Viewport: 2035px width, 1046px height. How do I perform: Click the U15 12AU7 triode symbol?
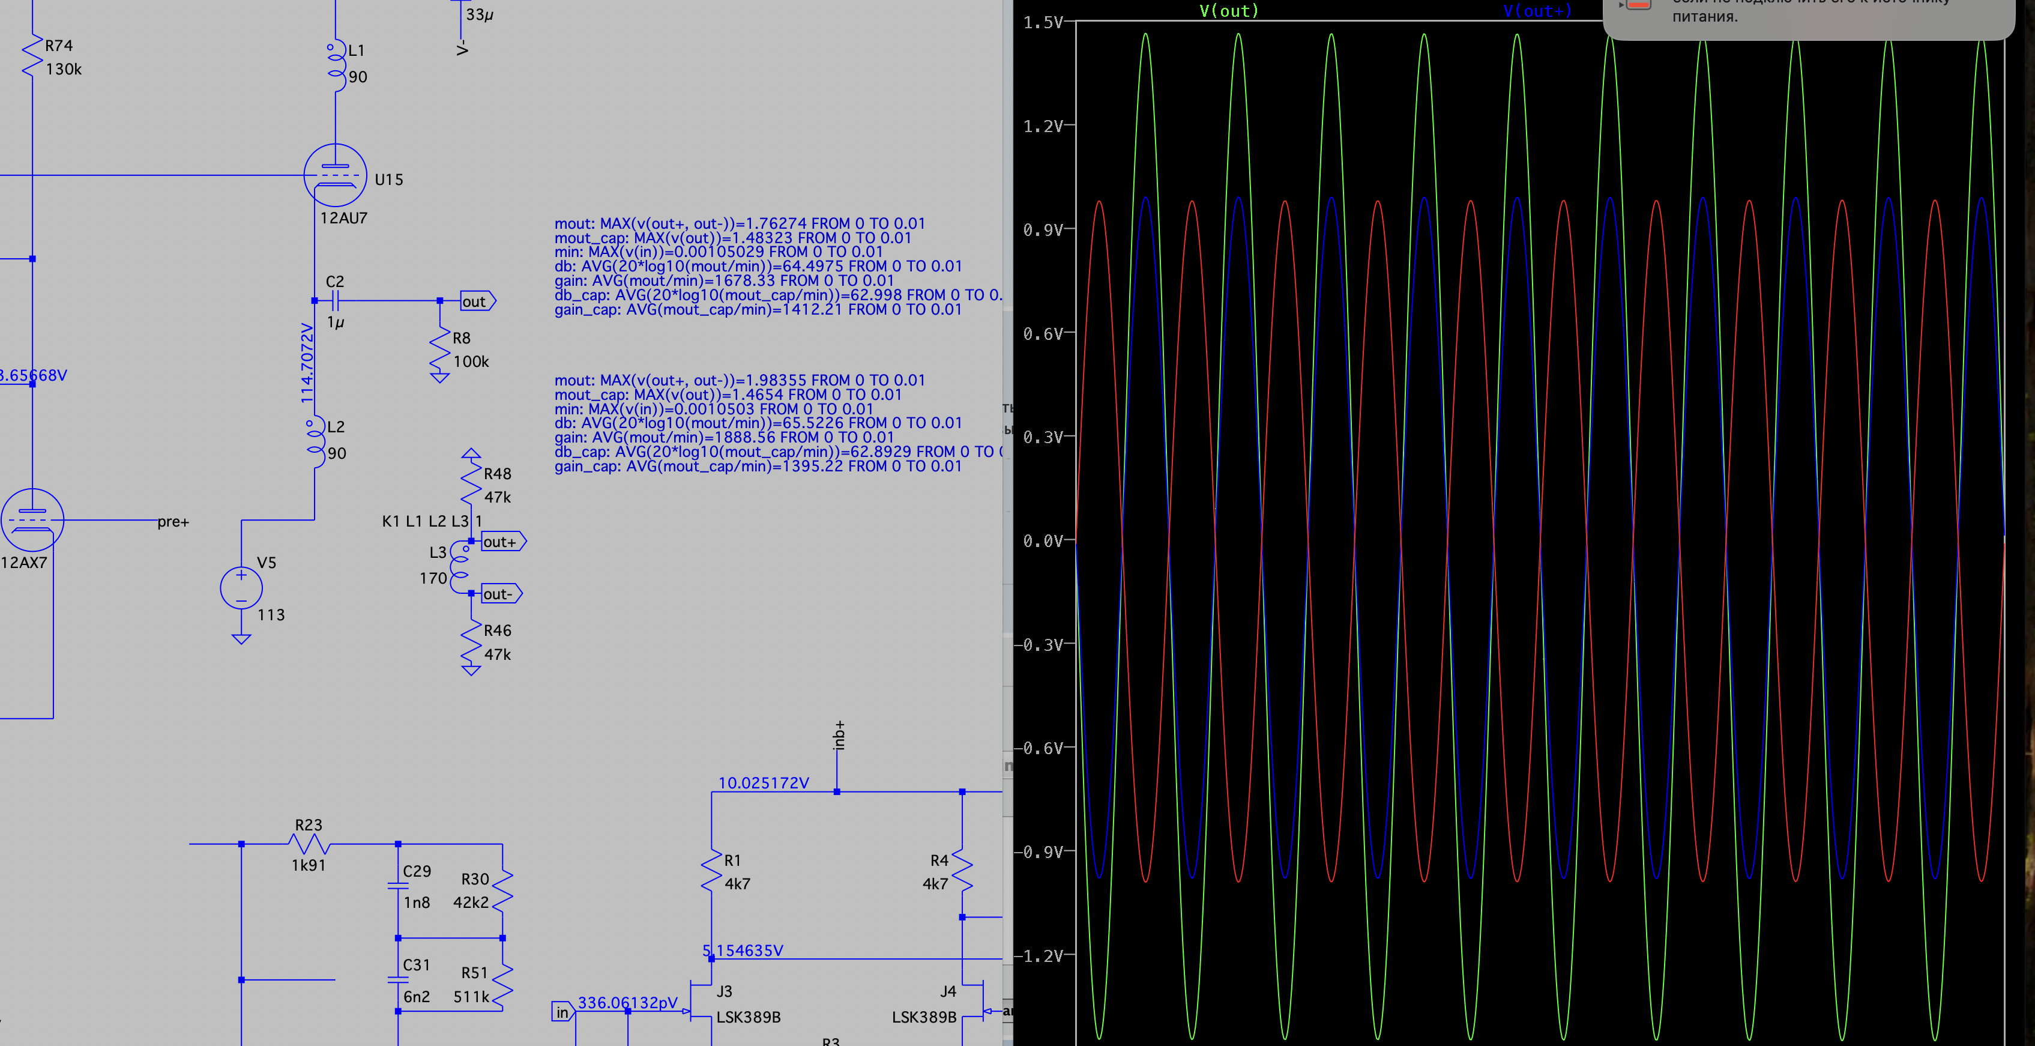click(335, 175)
